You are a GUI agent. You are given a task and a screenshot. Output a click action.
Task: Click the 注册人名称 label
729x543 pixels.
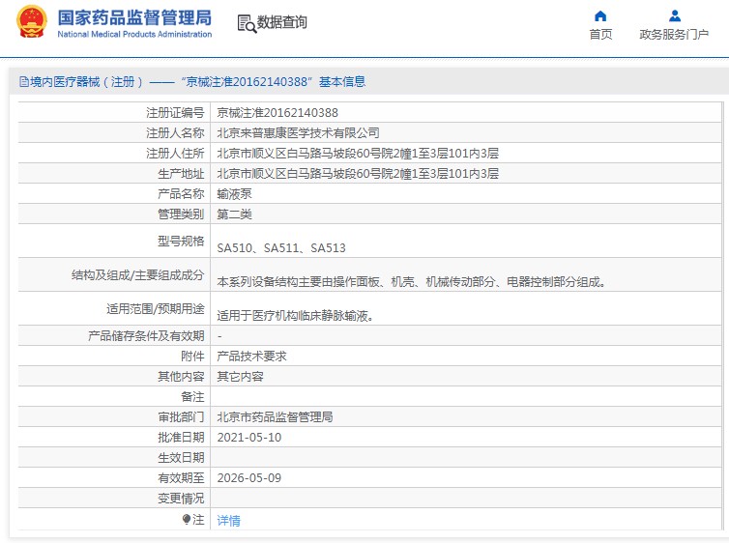click(175, 132)
